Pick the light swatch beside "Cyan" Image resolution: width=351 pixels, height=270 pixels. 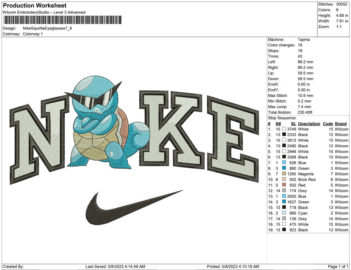pos(284,213)
